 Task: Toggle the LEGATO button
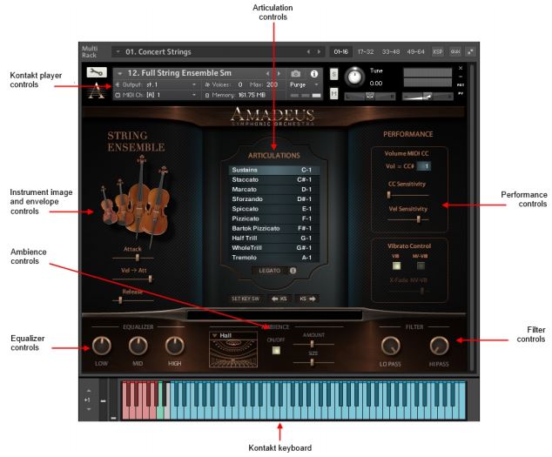click(270, 271)
